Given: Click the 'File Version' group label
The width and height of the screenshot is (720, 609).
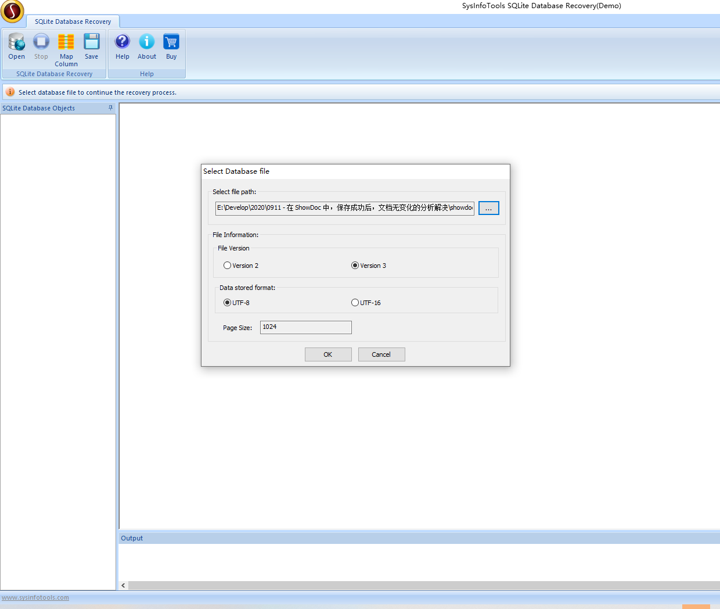Looking at the screenshot, I should click(233, 248).
